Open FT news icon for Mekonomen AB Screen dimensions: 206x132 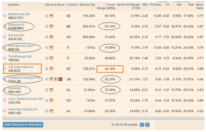coord(51,16)
